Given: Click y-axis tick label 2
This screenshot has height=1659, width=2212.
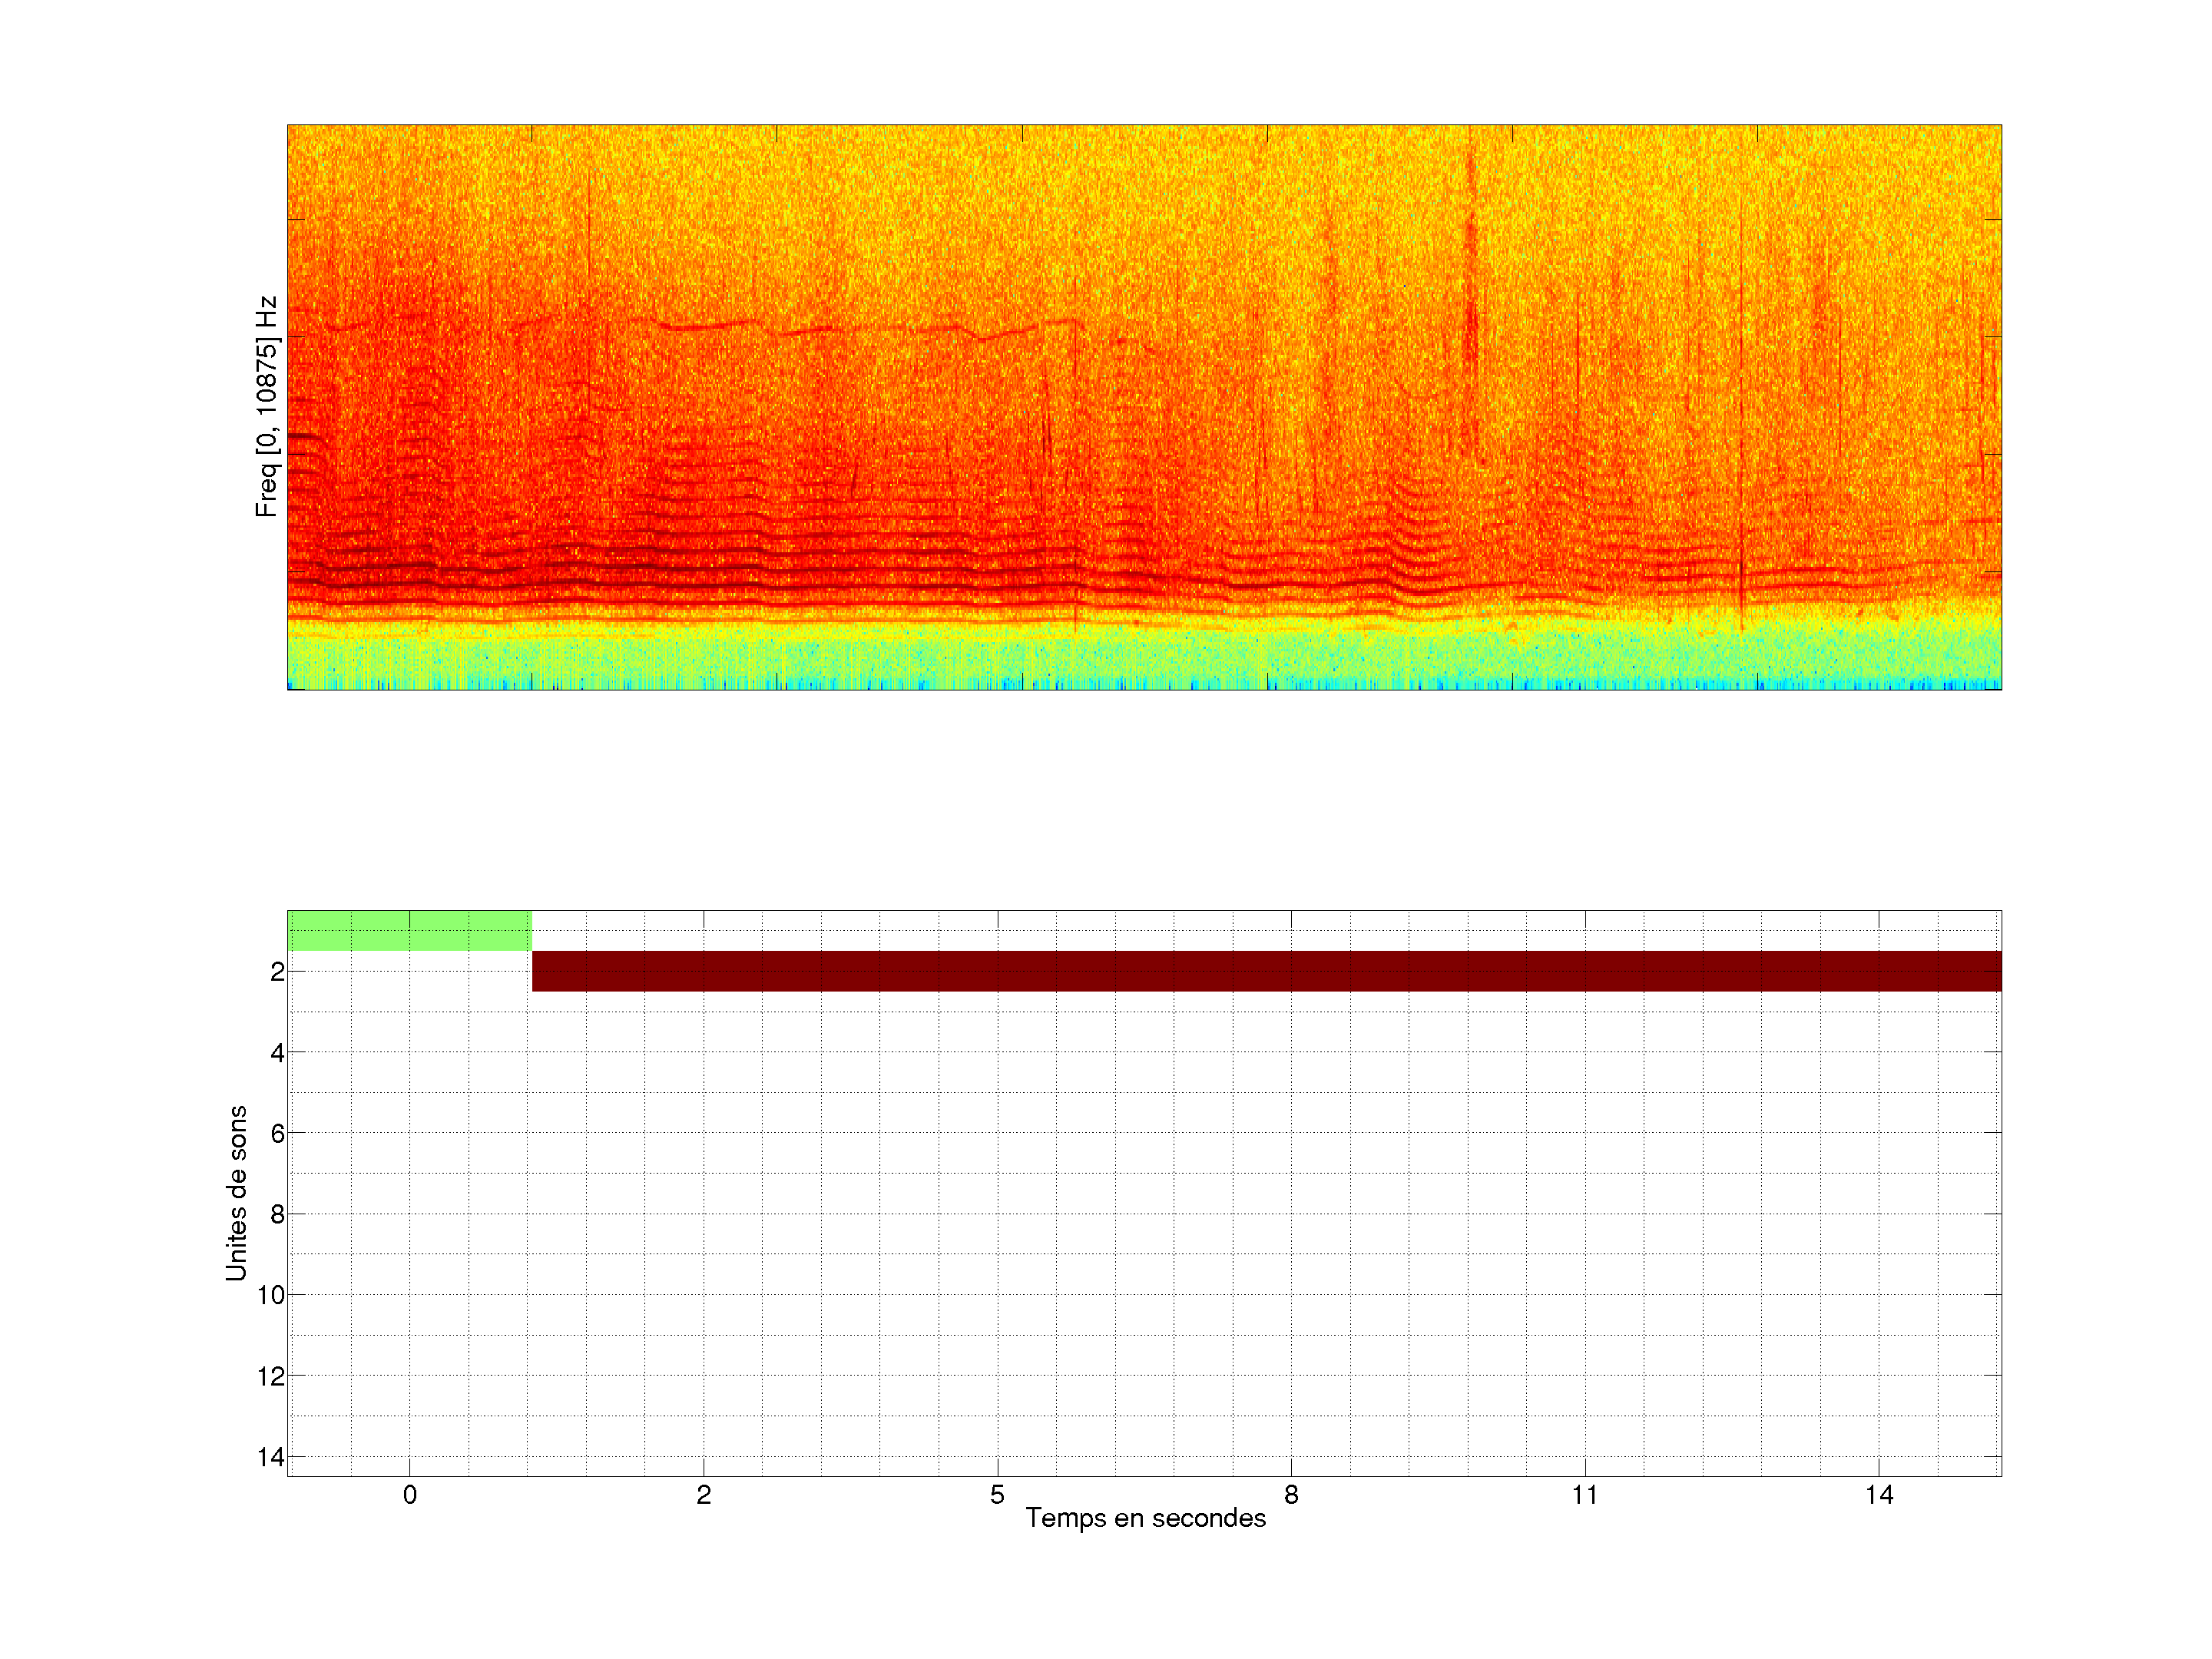Looking at the screenshot, I should coord(277,972).
